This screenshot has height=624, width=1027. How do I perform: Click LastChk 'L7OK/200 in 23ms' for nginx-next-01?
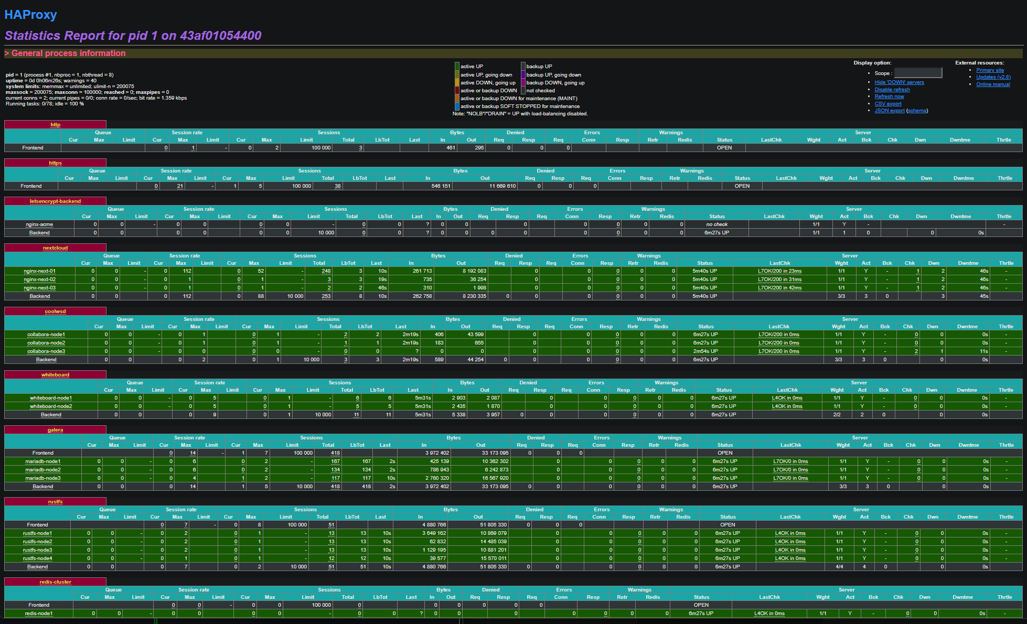779,271
